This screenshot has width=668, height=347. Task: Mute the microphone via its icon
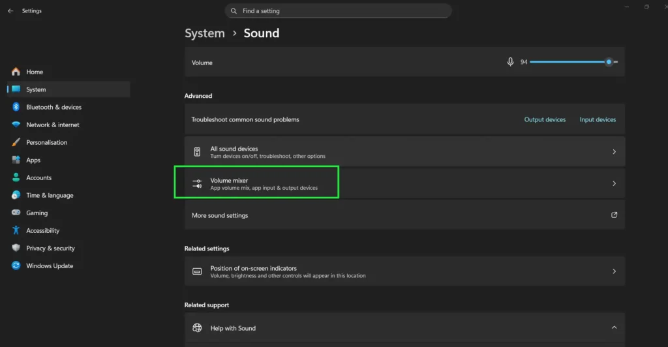click(510, 62)
